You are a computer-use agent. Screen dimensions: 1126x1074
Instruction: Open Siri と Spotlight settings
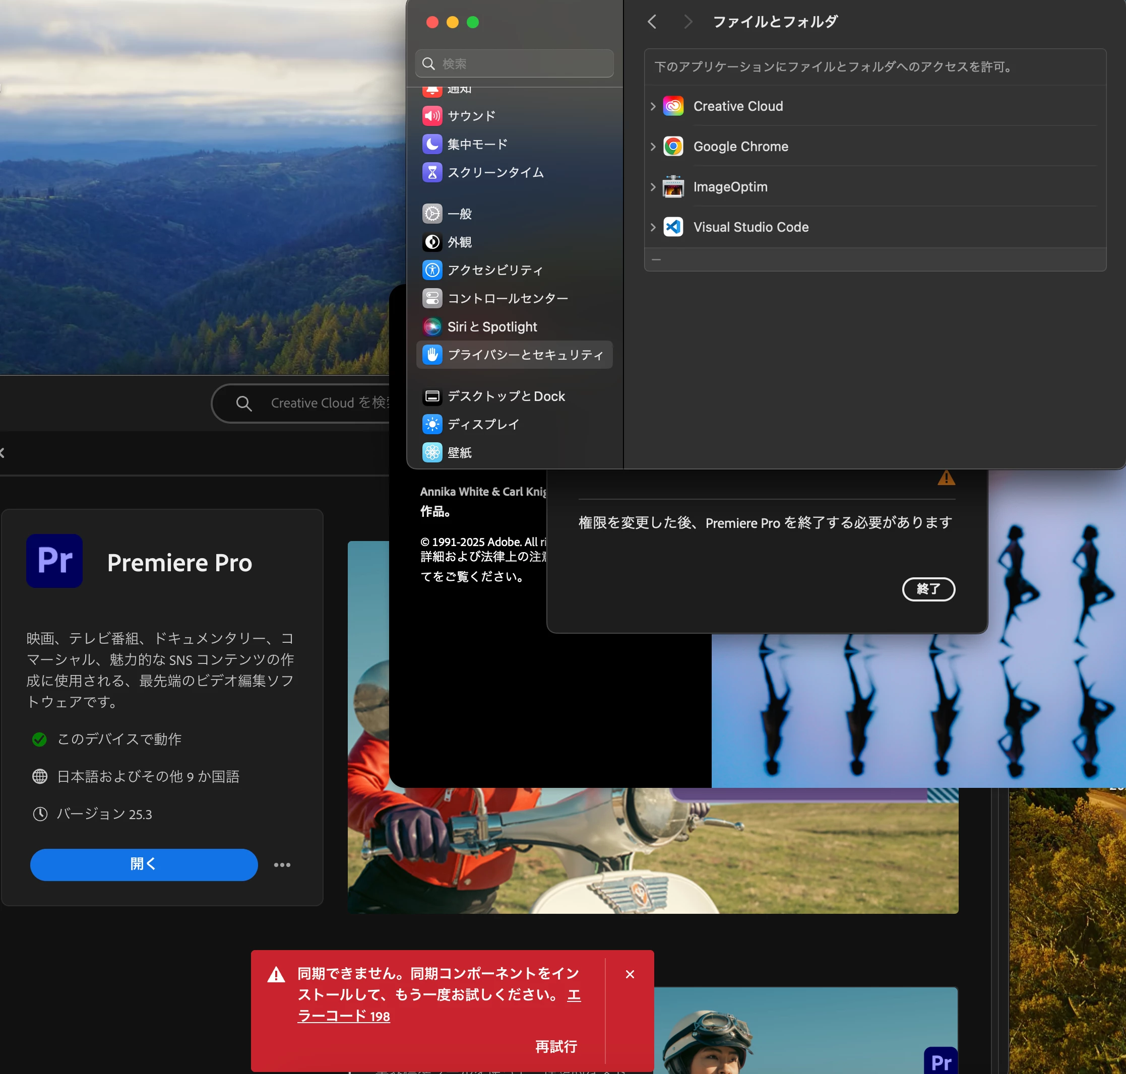click(x=491, y=326)
